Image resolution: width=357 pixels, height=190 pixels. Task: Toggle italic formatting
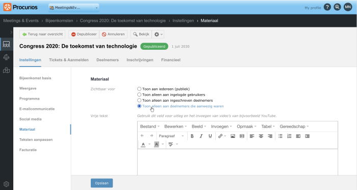[201, 136]
